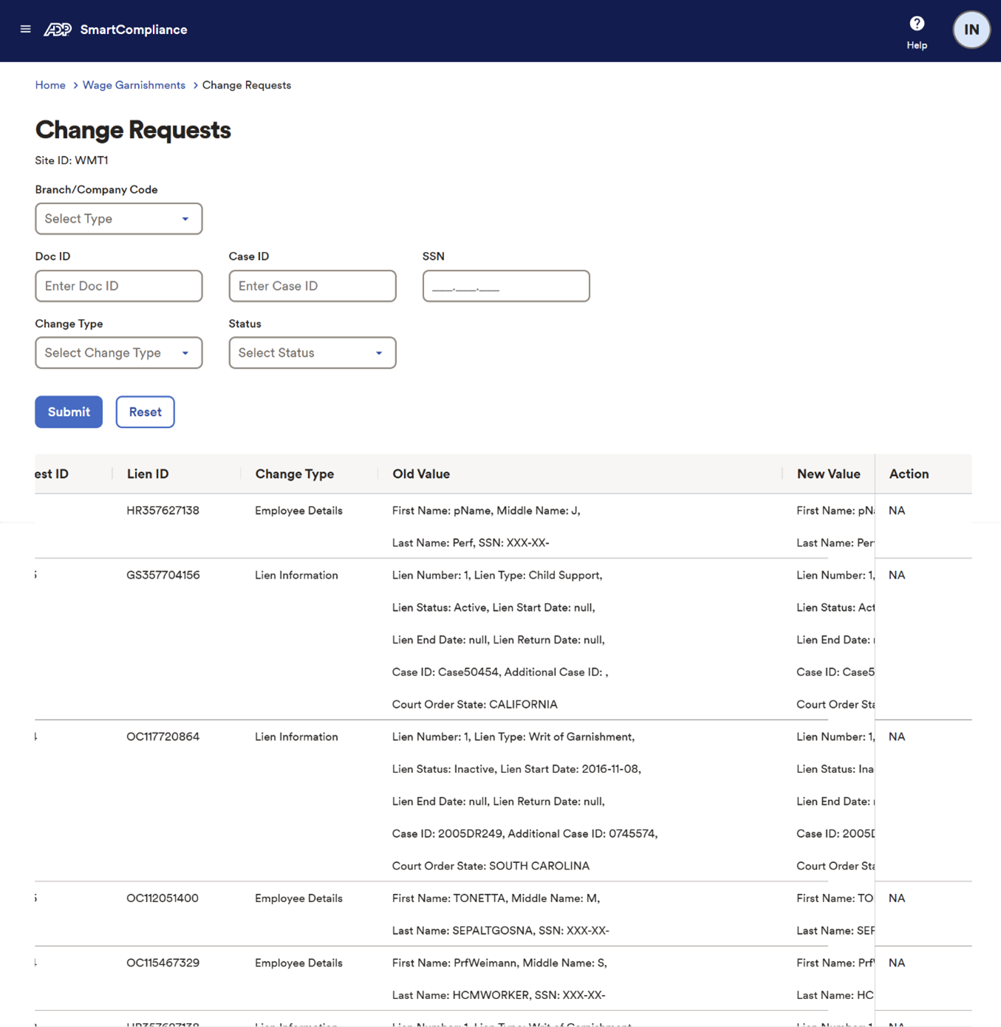Navigate to Wage Garnishments breadcrumb
The width and height of the screenshot is (1001, 1027).
click(x=134, y=86)
